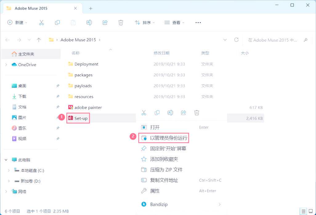Expand the 本地磁盘 (C:) node

coord(9,170)
